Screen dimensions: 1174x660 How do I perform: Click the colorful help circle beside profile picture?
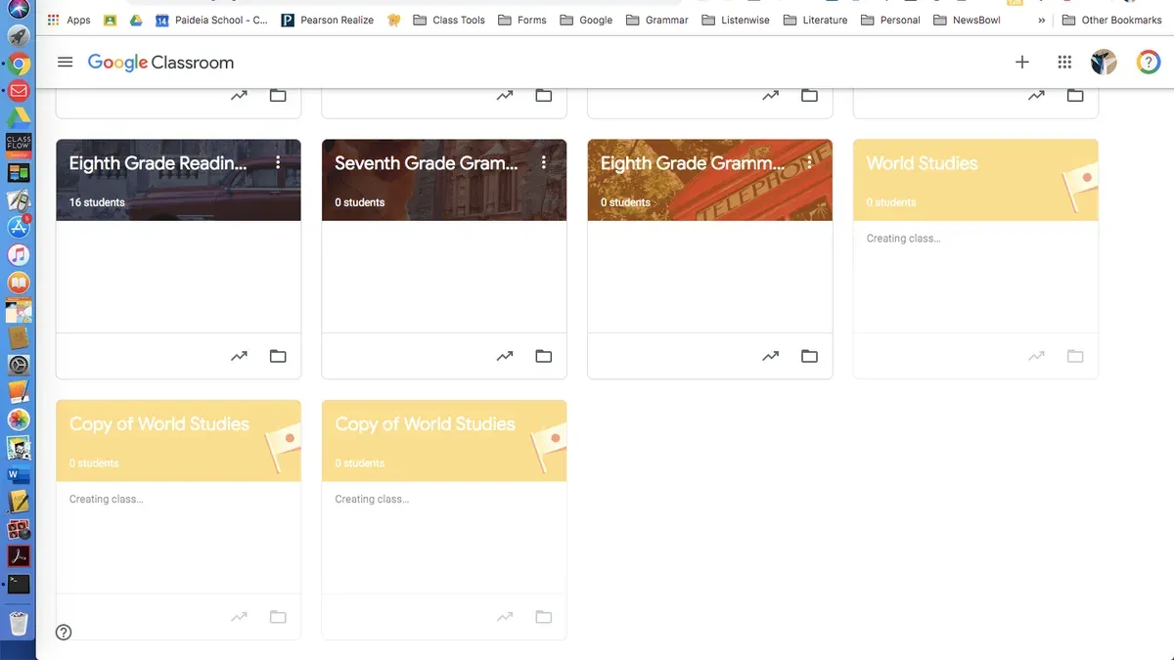[1149, 63]
